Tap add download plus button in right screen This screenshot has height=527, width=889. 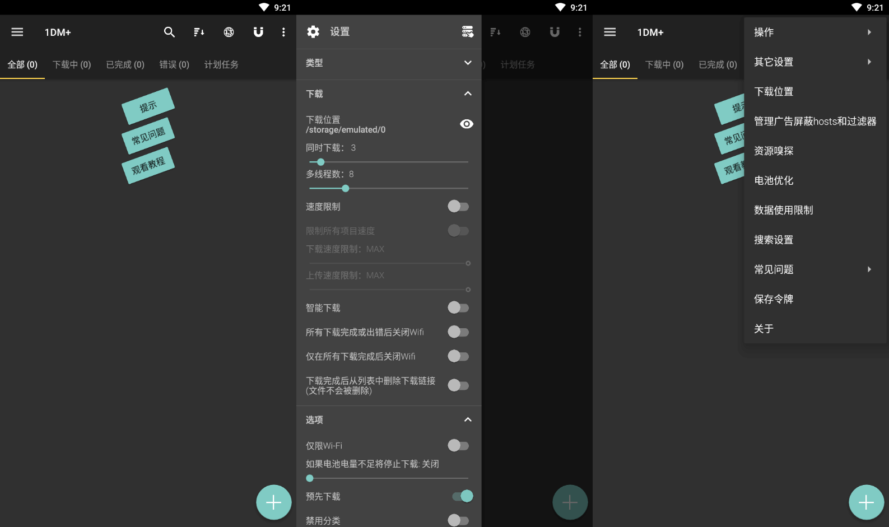point(866,502)
